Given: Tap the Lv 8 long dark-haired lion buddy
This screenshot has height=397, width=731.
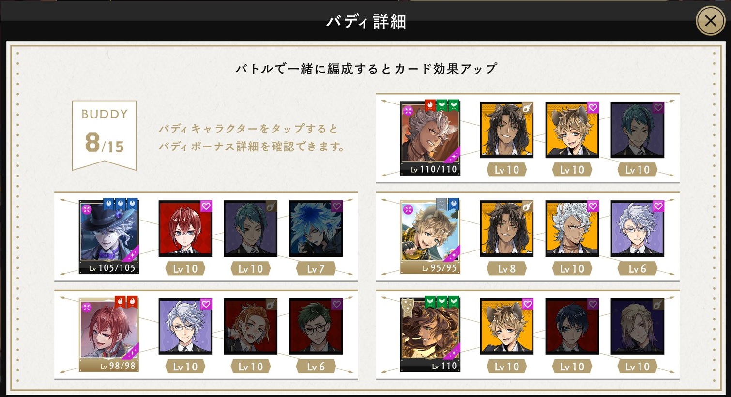Looking at the screenshot, I should coord(506,228).
